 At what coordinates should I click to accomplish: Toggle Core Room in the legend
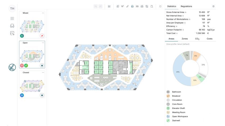pyautogui.click(x=175, y=104)
